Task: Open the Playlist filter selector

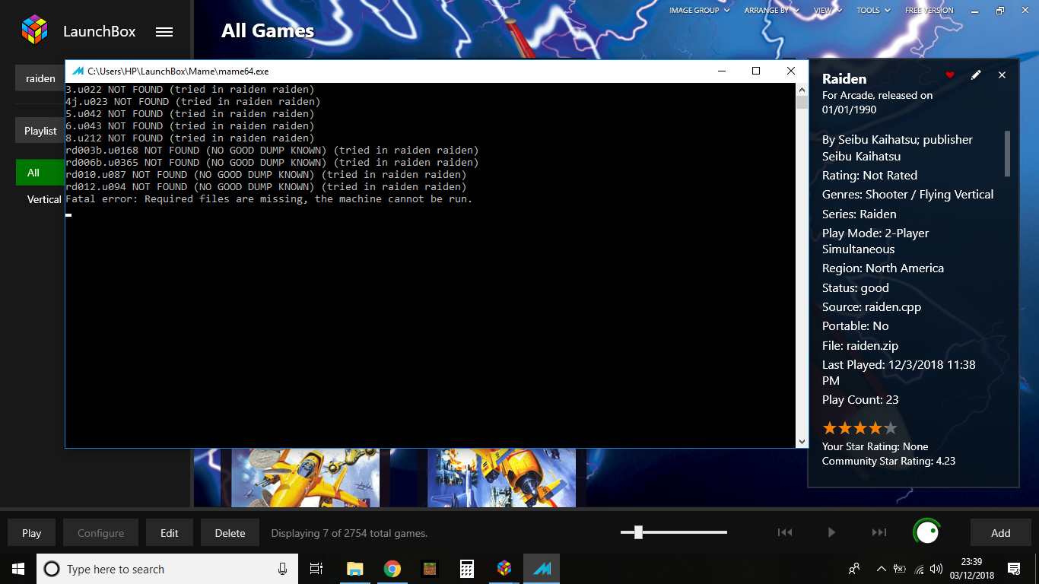Action: coord(40,131)
